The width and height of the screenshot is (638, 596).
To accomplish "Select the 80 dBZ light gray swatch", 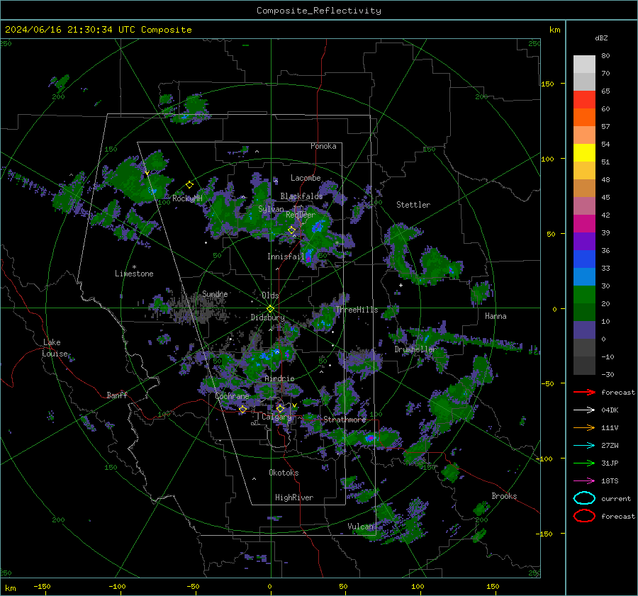I will coord(584,64).
